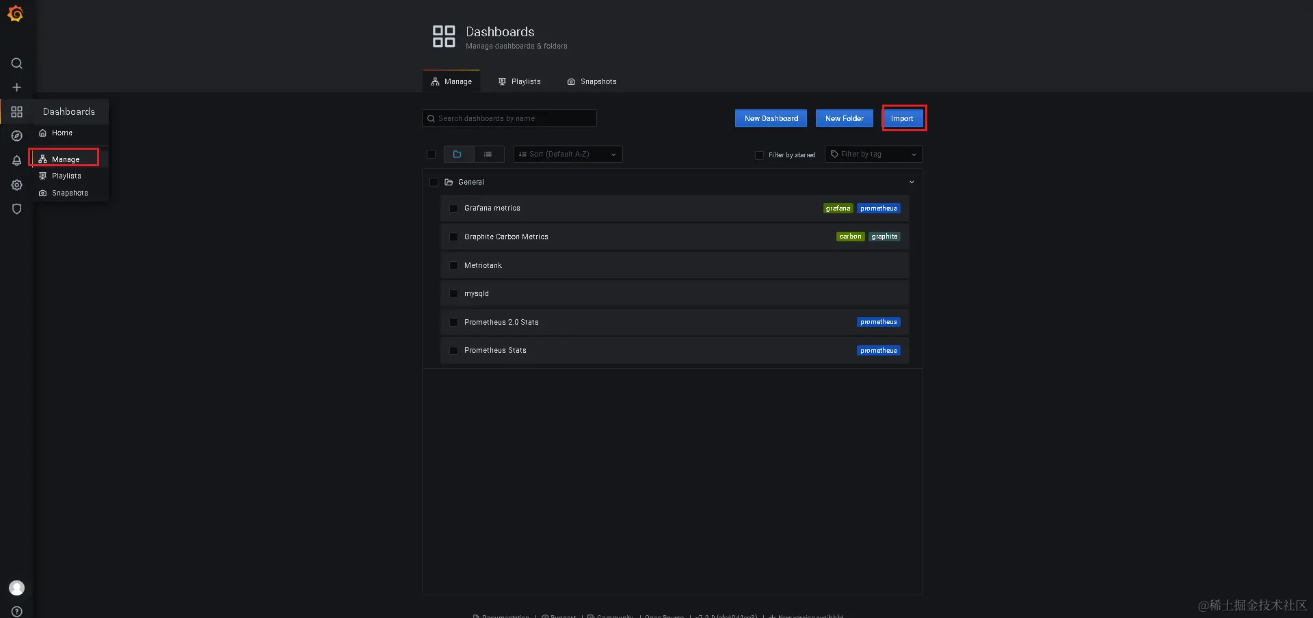Image resolution: width=1313 pixels, height=618 pixels.
Task: Click the user avatar icon in sidebar
Action: point(17,588)
